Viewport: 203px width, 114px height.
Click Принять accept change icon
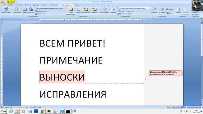click(154, 9)
